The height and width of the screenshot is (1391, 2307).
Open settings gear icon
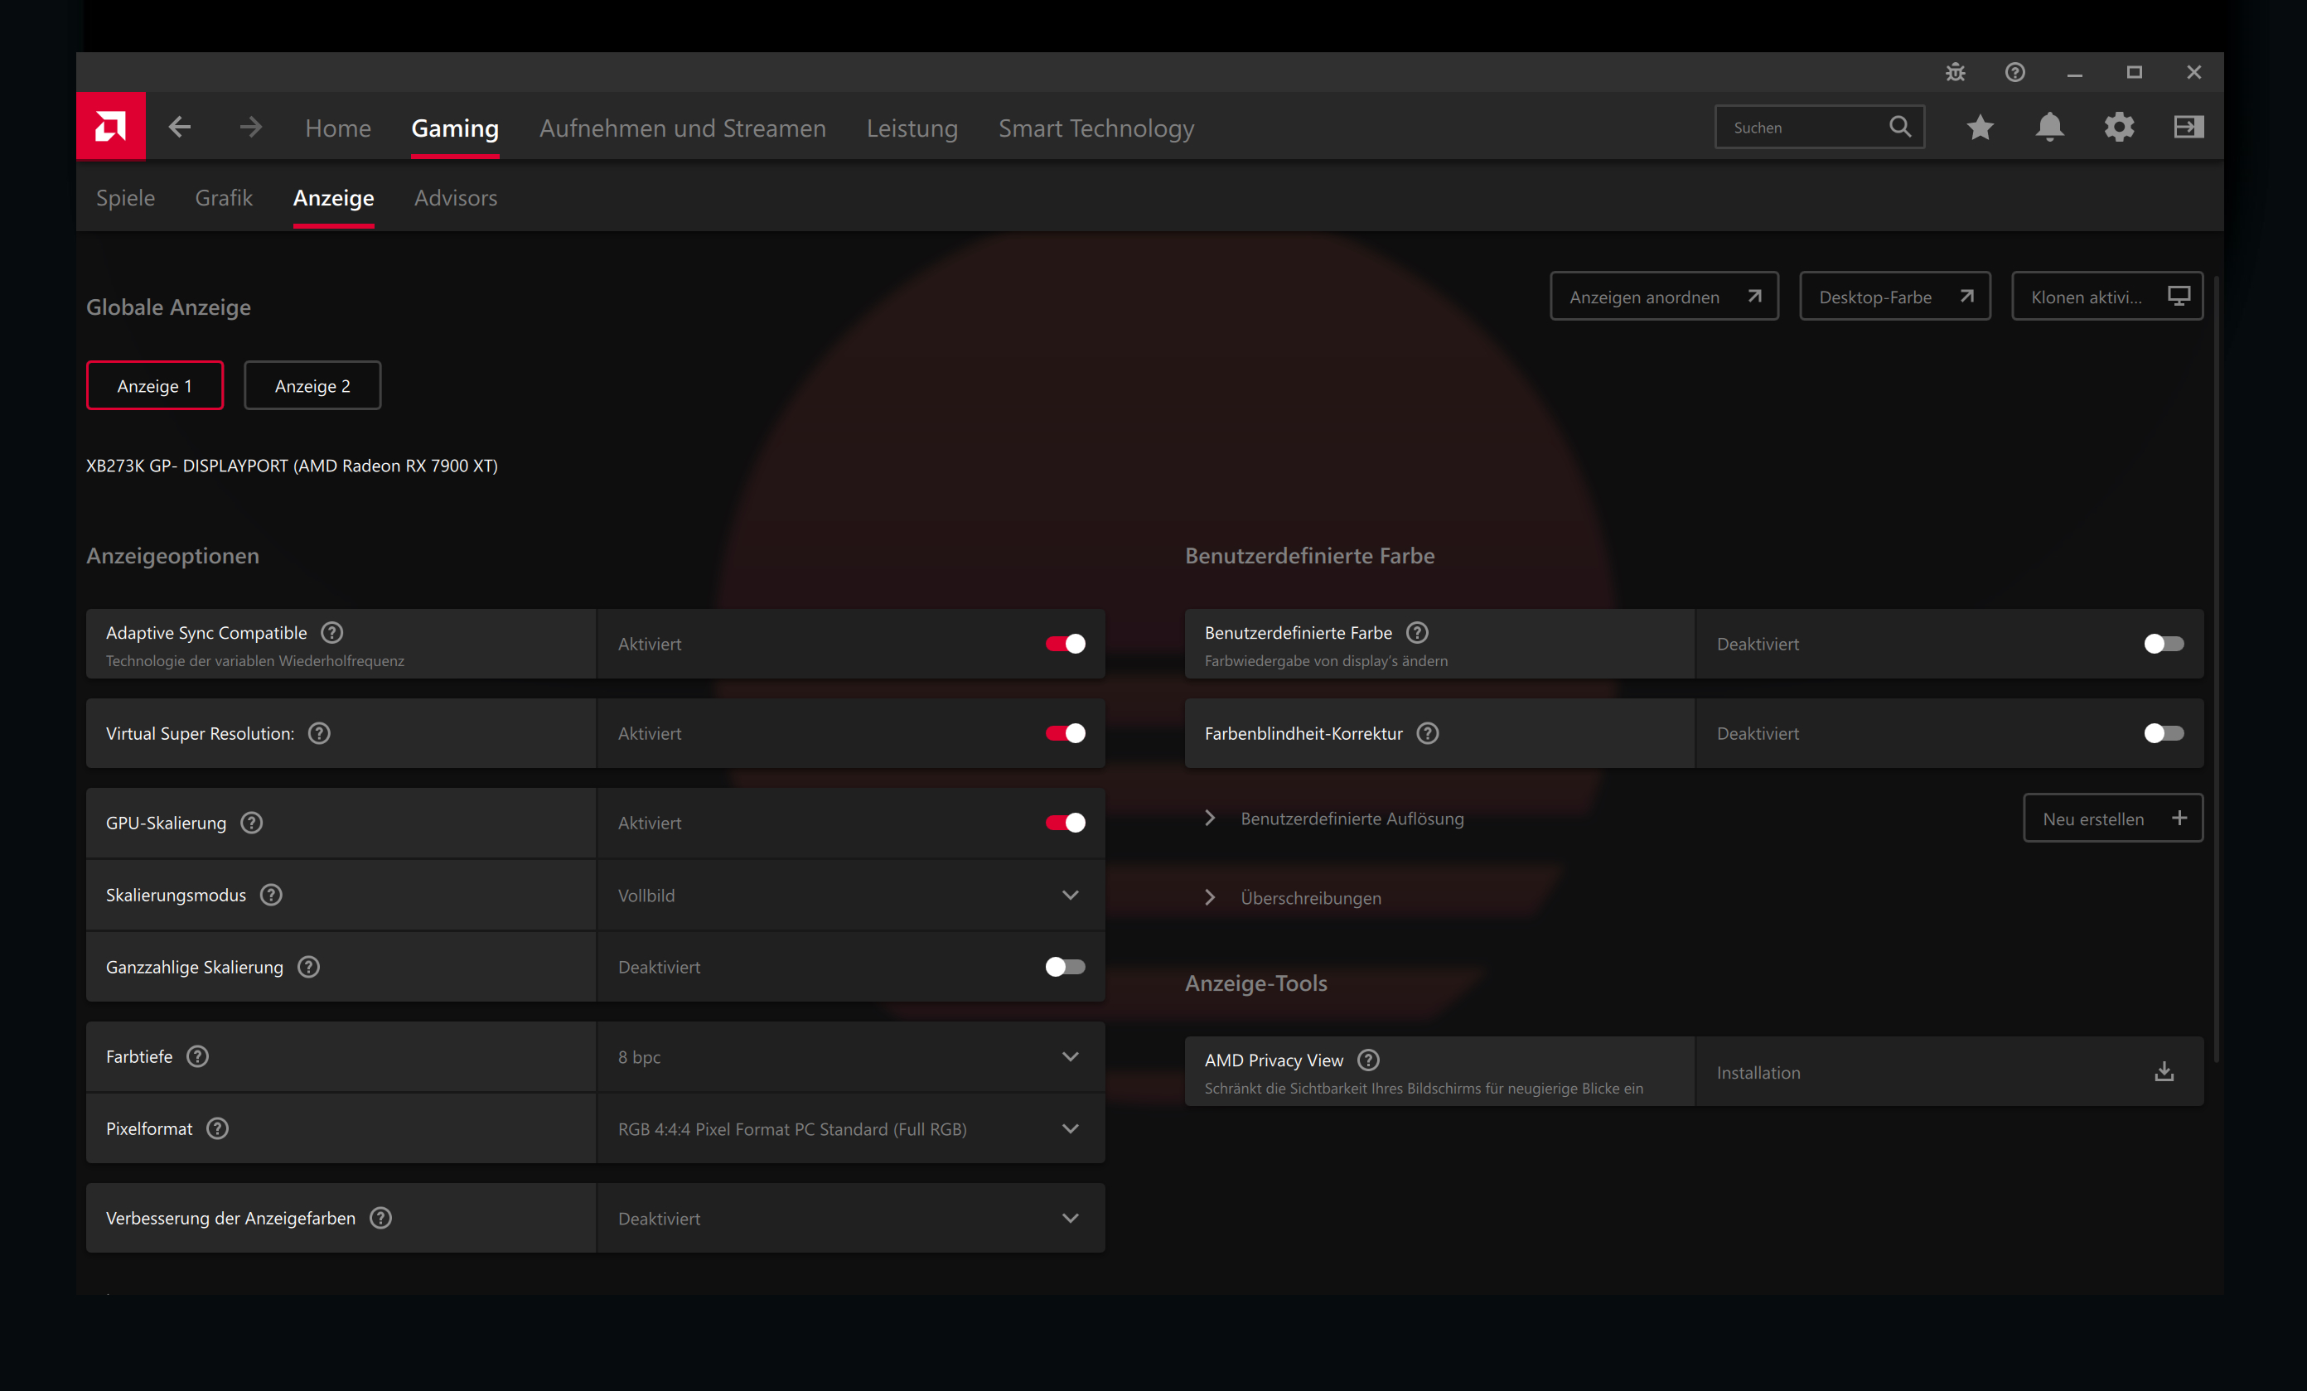pyautogui.click(x=2119, y=128)
